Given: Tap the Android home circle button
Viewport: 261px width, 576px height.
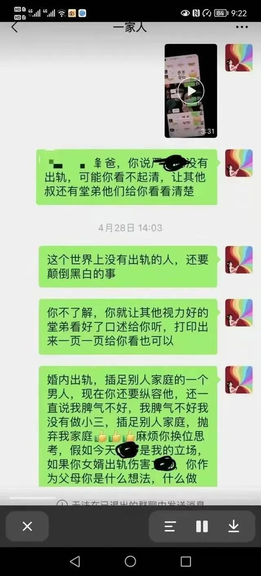Looking at the screenshot, I should coord(130,561).
